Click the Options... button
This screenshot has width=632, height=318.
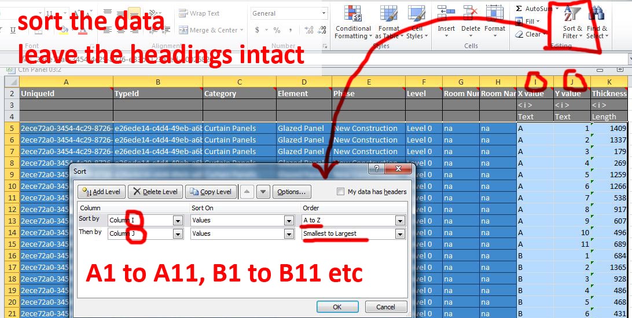[292, 192]
